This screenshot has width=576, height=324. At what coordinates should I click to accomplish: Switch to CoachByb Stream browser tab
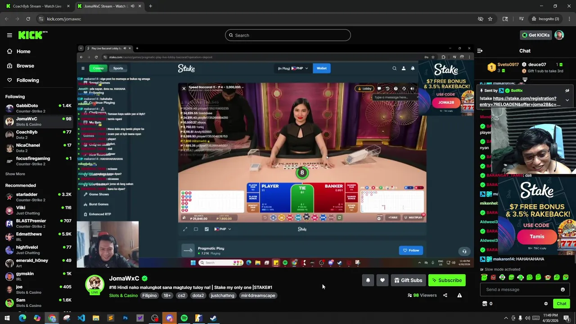[x=37, y=6]
